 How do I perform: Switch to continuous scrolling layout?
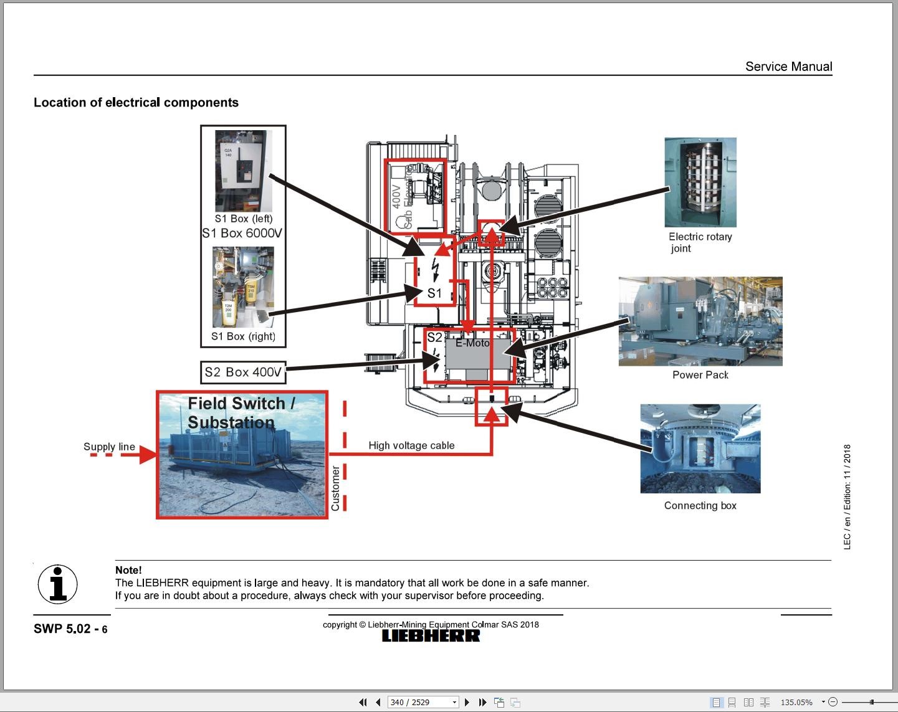click(x=733, y=701)
